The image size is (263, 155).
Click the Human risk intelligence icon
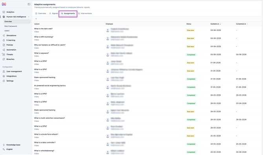[x=4, y=17]
